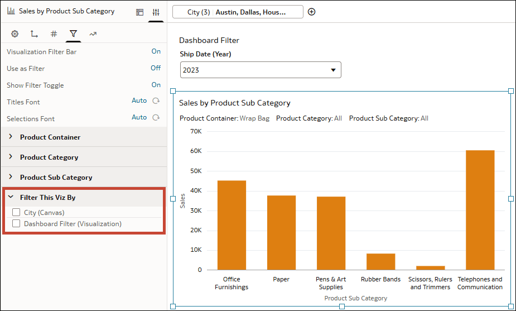Toggle Visualization Filter Bar On value
516x311 pixels.
(x=156, y=51)
